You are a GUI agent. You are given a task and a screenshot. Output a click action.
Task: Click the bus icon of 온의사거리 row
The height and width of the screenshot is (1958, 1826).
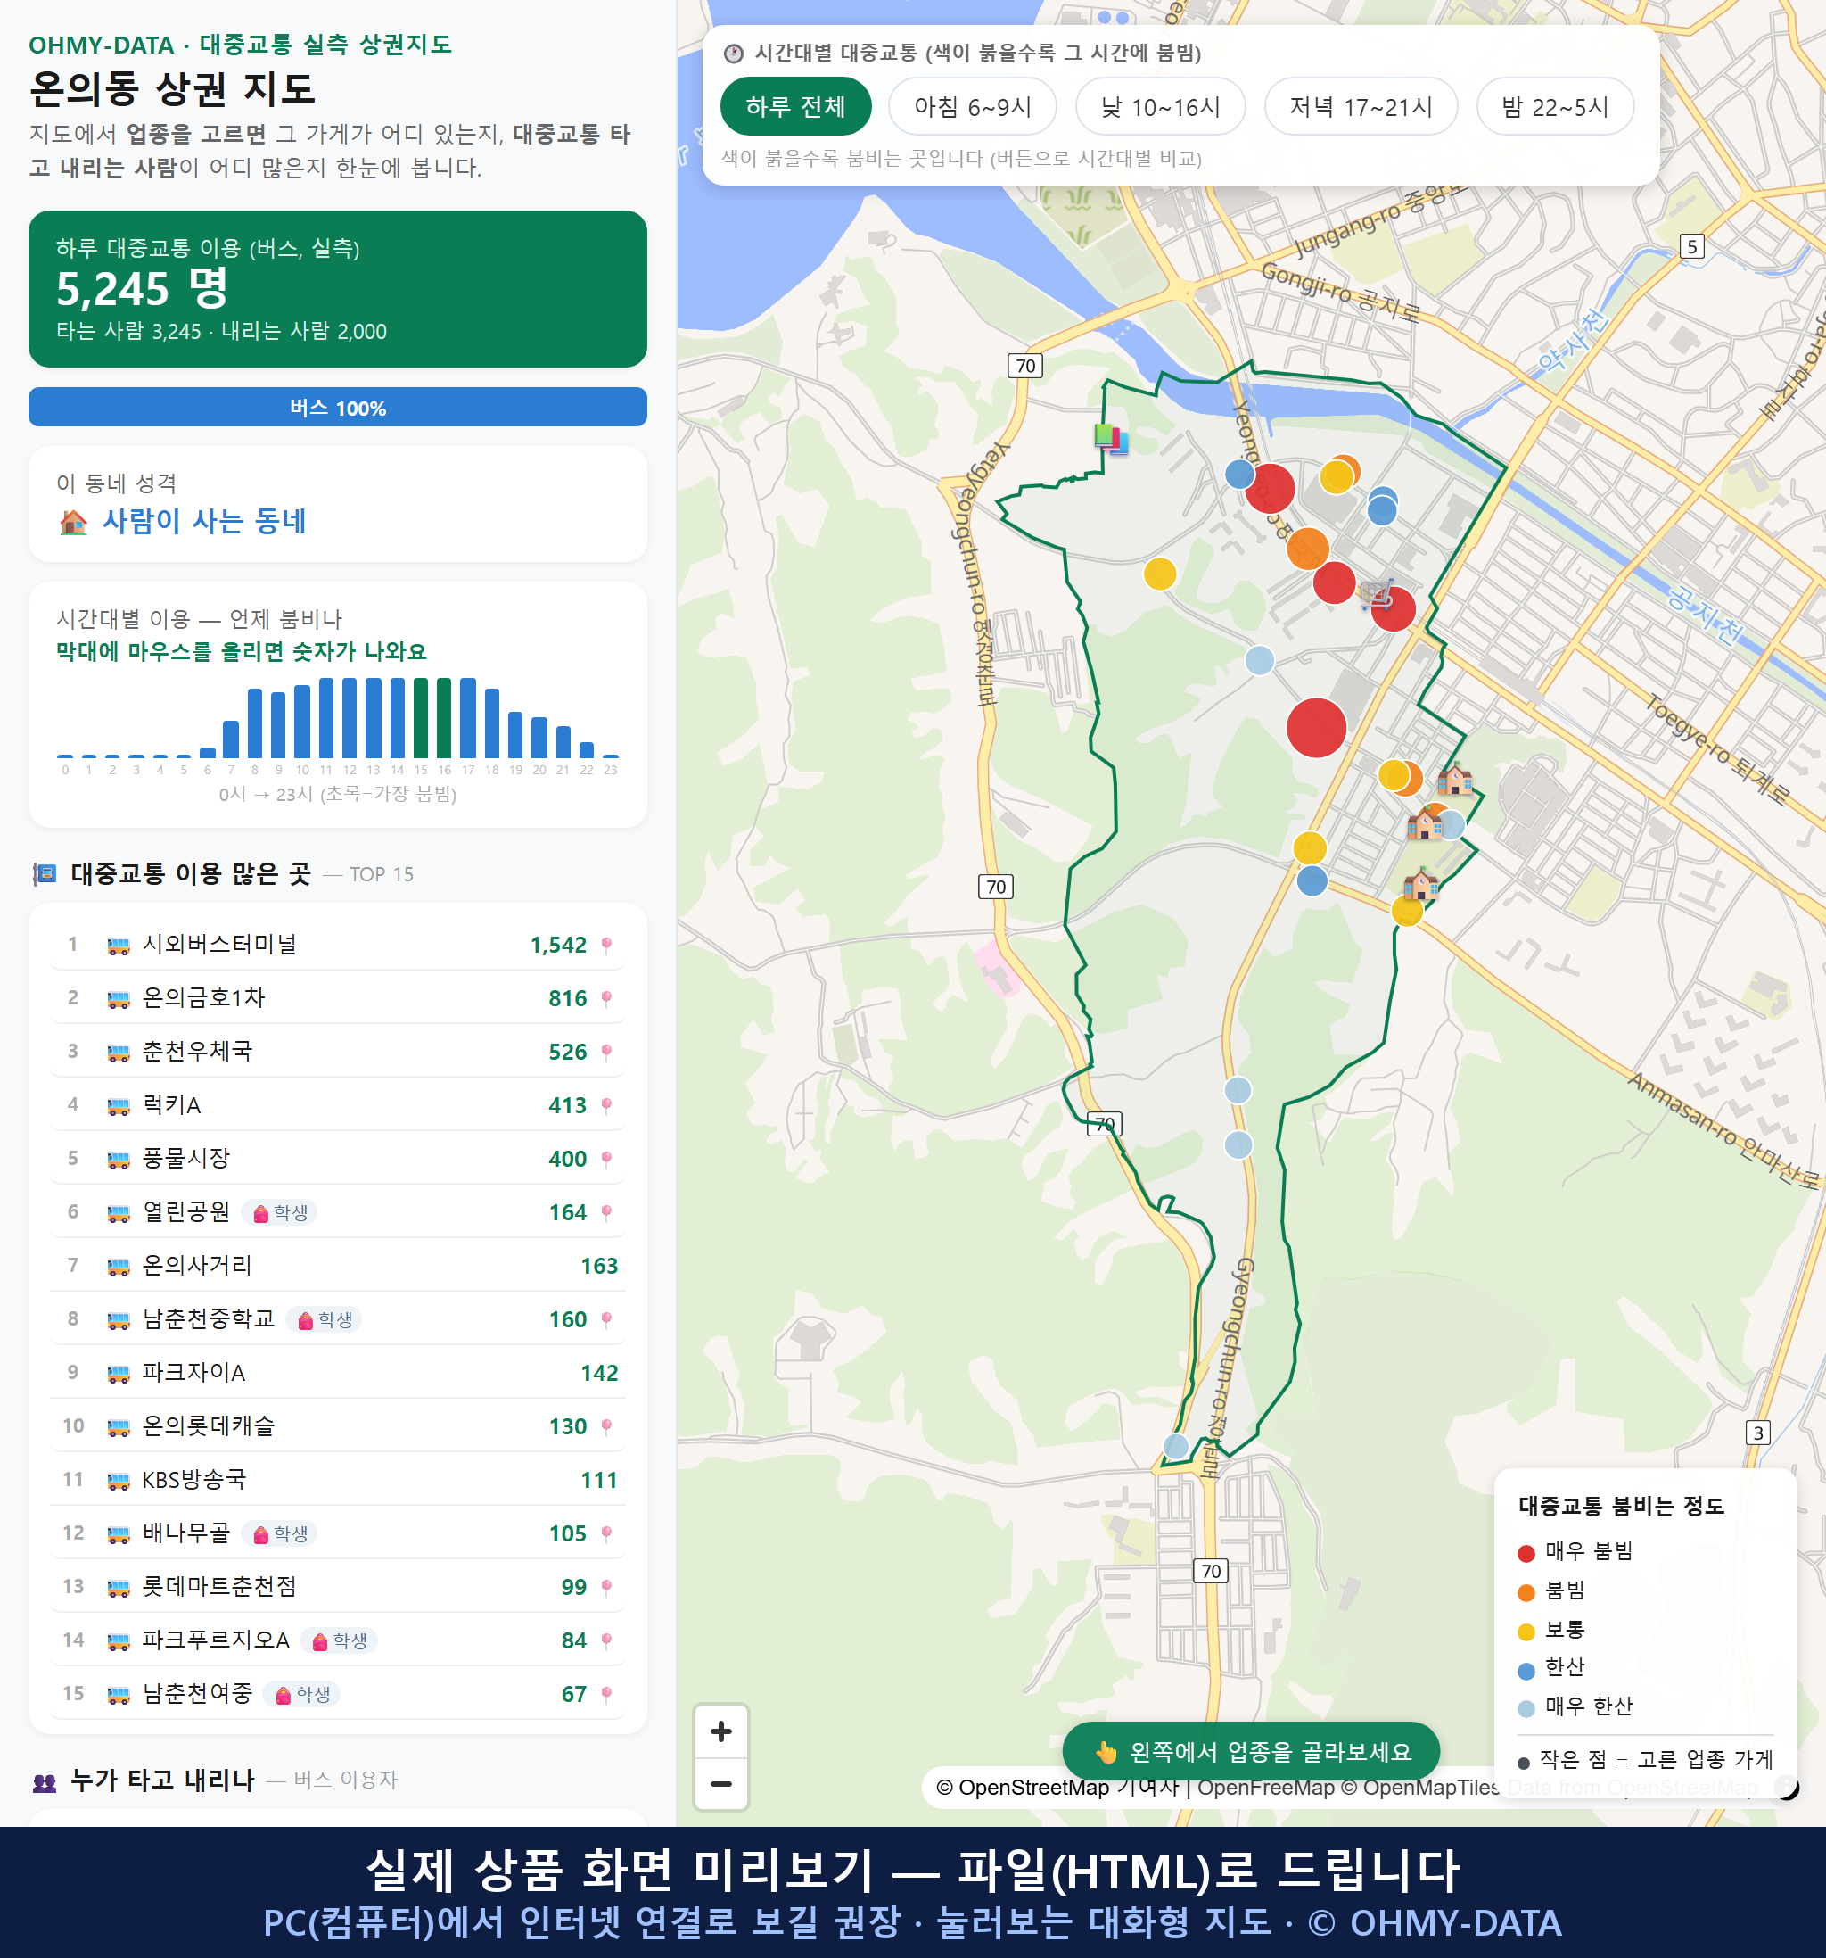click(x=118, y=1267)
